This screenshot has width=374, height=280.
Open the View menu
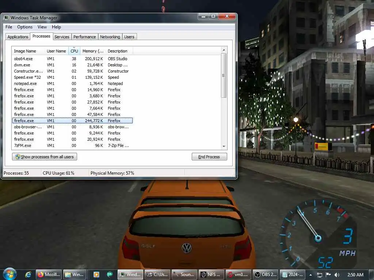click(42, 27)
